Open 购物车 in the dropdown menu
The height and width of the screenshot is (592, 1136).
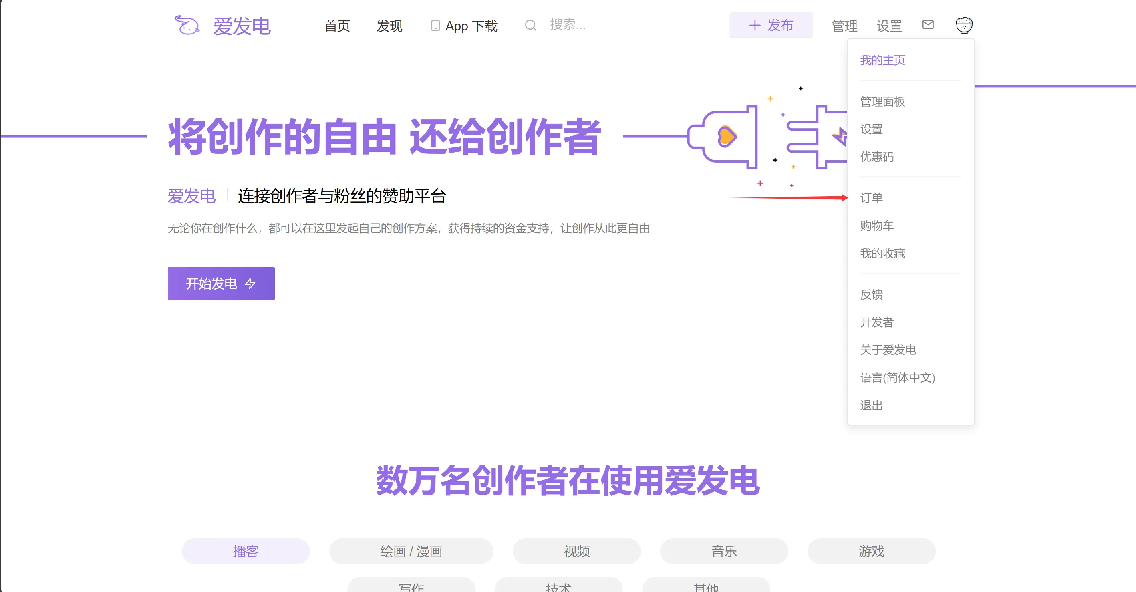coord(877,226)
